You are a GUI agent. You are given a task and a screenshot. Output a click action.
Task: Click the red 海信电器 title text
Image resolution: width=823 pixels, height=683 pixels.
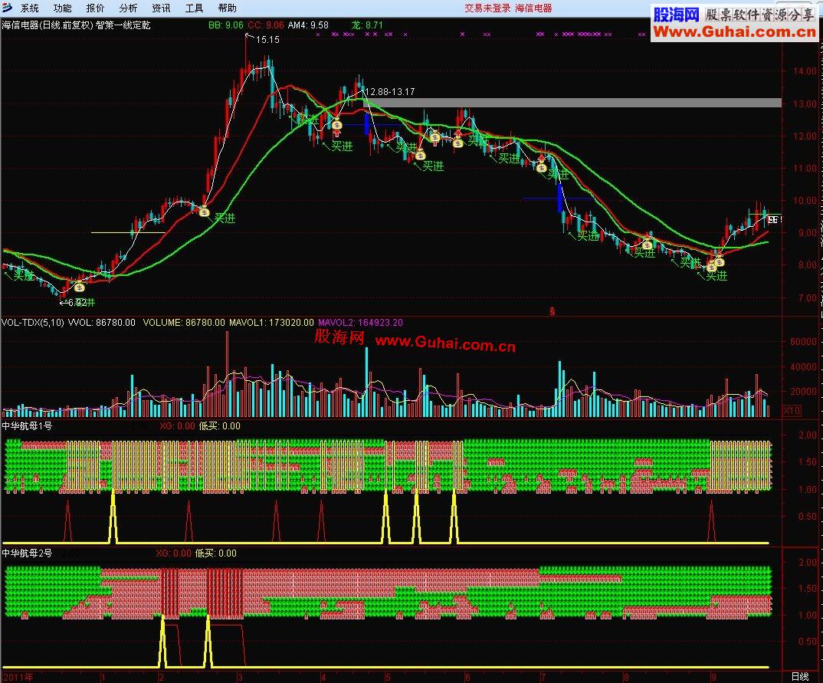[x=533, y=8]
